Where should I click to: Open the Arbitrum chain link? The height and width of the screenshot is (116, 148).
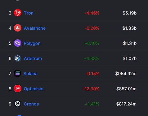click(33, 58)
